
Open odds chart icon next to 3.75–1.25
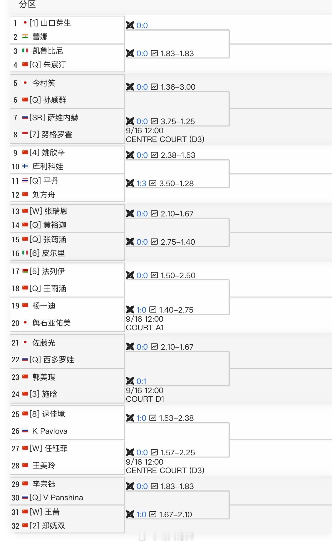pos(154,121)
